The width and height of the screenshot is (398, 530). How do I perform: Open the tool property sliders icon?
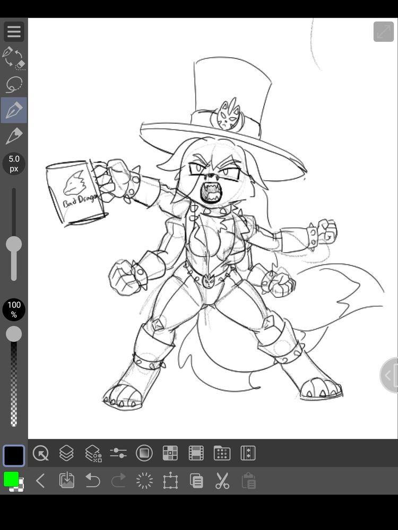(118, 453)
